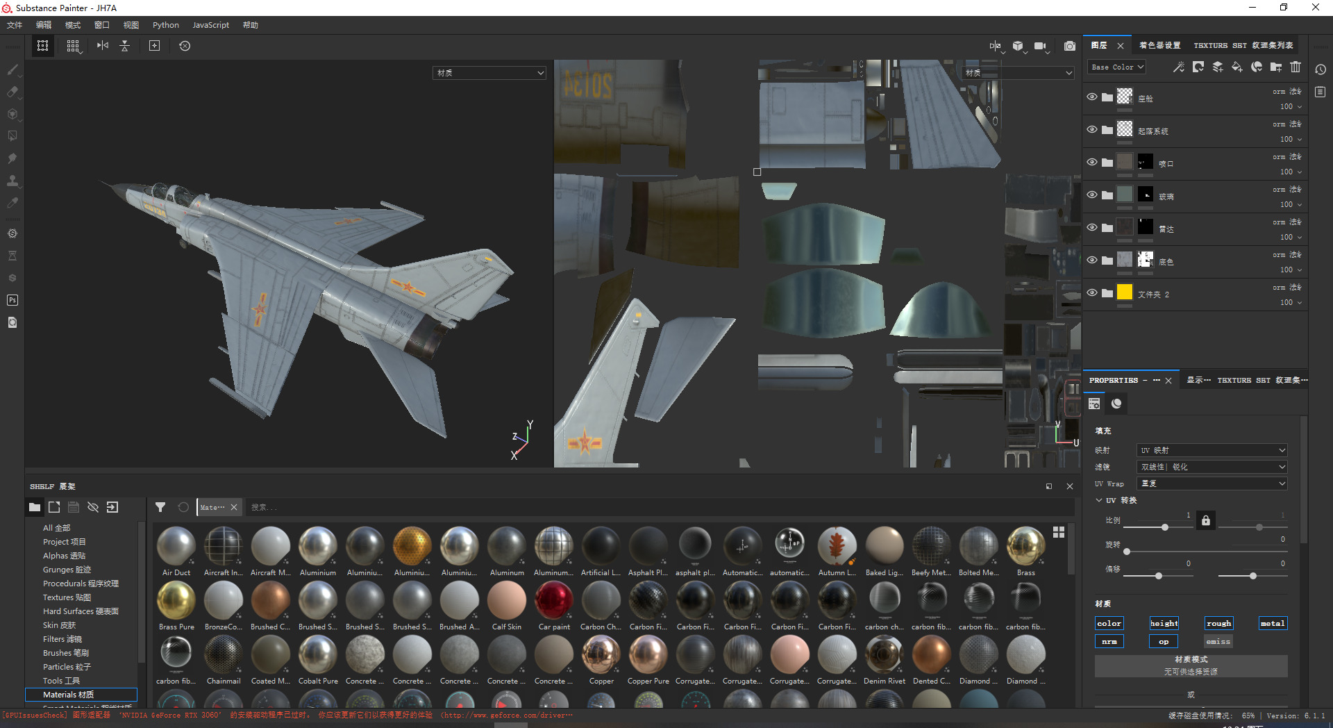The image size is (1333, 728).
Task: Click the 3D cube display icon
Action: coord(1018,46)
